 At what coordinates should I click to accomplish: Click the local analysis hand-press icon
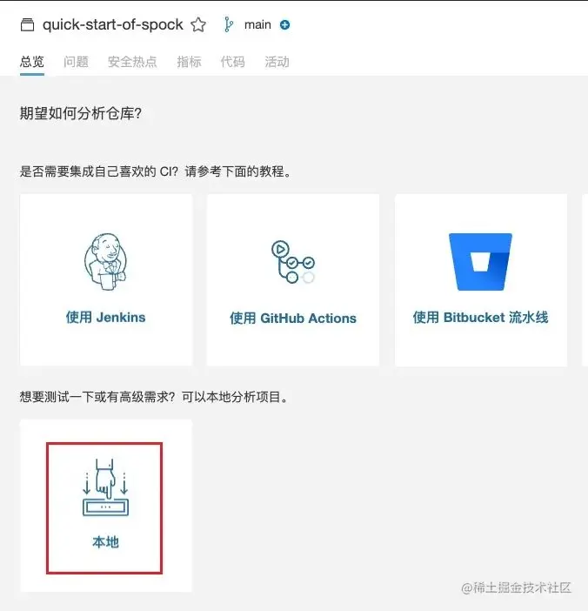click(105, 487)
